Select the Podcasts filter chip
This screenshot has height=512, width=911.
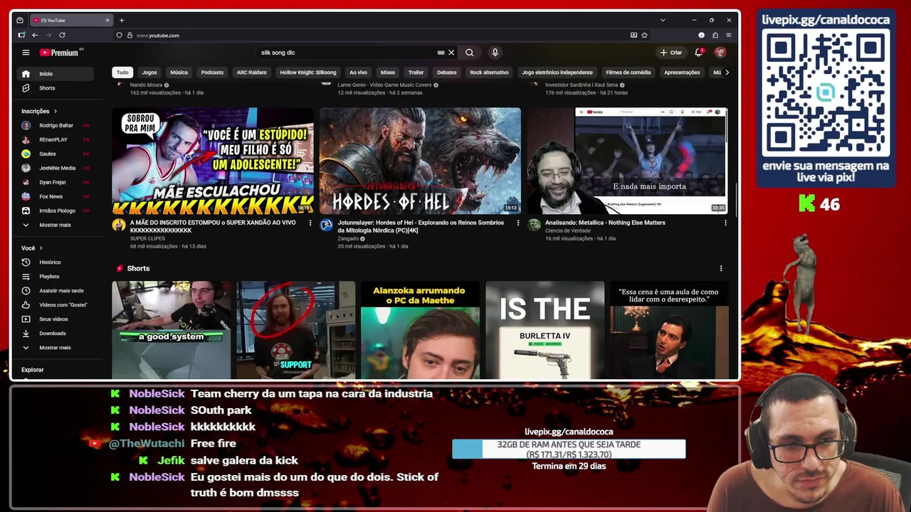pyautogui.click(x=212, y=73)
